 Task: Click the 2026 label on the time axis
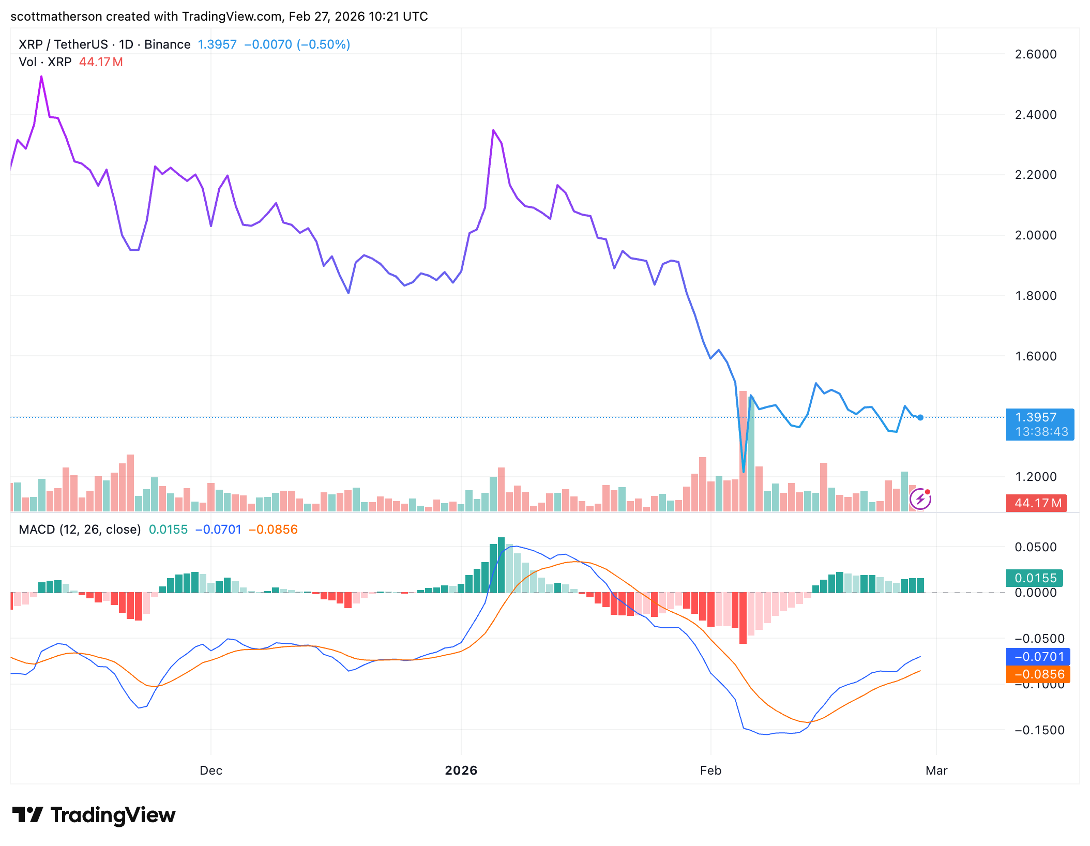point(462,770)
